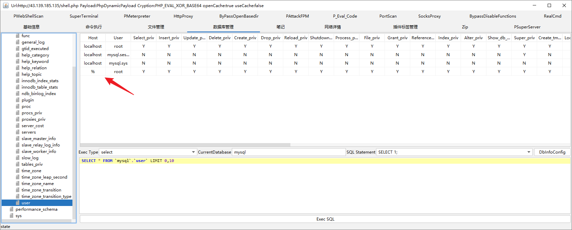Click the CurrentDatabase input field
The image size is (572, 230).
click(x=288, y=152)
